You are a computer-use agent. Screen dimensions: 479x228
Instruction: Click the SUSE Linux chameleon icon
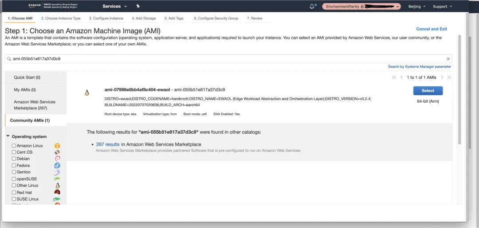(57, 199)
